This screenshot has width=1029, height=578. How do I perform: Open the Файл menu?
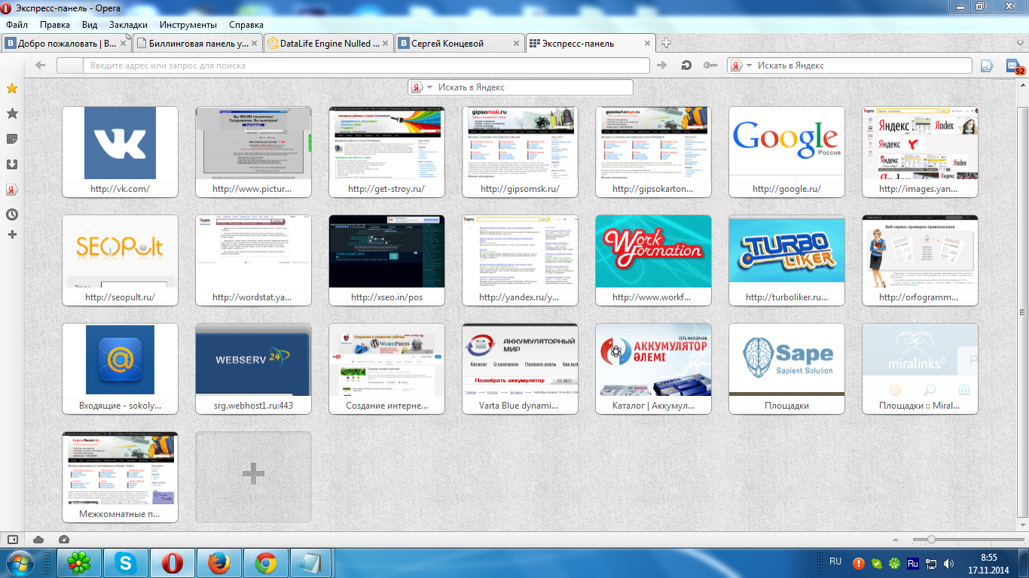pos(17,25)
